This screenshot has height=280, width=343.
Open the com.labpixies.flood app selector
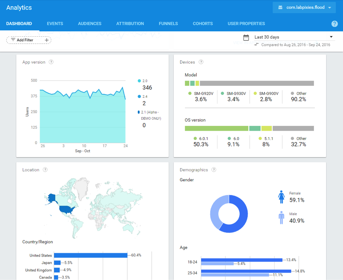pyautogui.click(x=304, y=7)
